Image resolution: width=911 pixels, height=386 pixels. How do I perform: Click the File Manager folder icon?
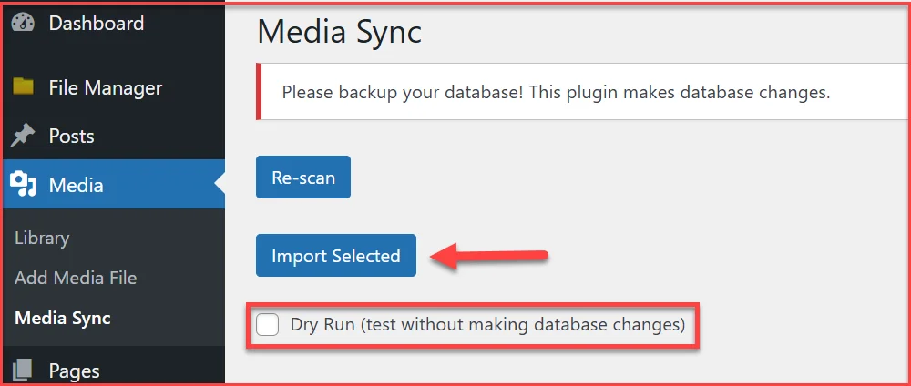(23, 87)
